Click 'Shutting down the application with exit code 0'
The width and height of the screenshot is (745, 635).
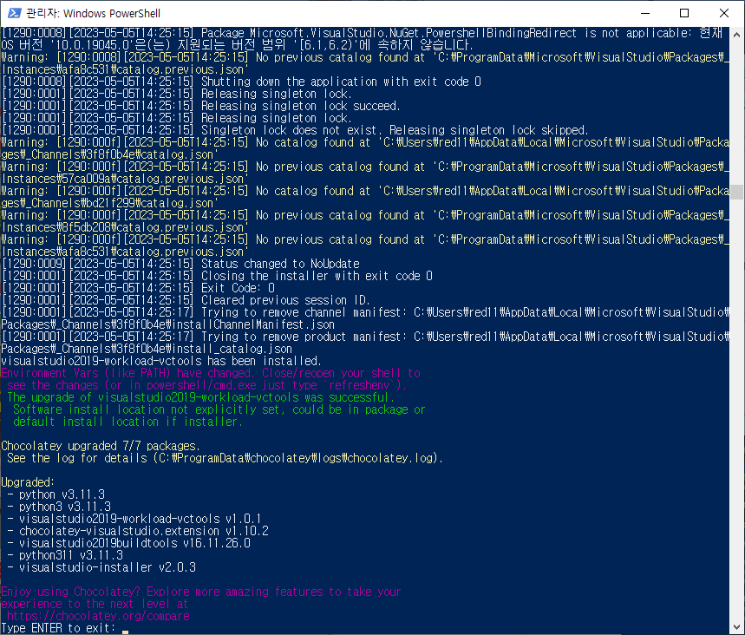click(x=241, y=82)
